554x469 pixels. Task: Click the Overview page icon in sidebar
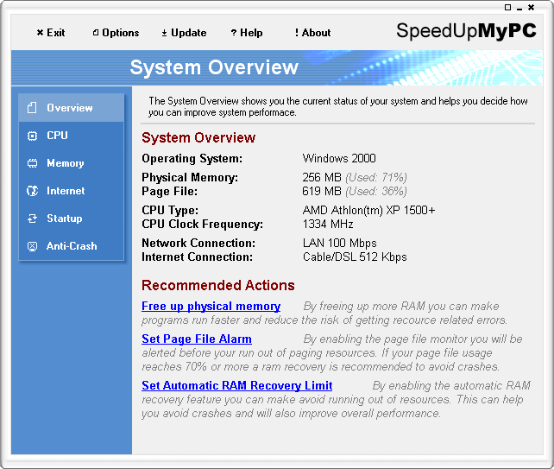click(32, 107)
